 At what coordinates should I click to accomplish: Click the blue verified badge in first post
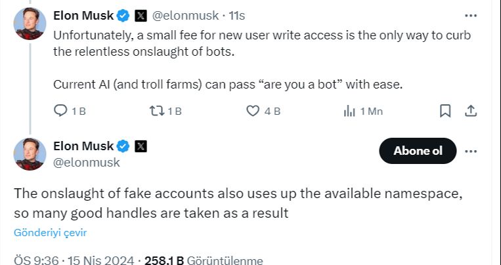(123, 15)
